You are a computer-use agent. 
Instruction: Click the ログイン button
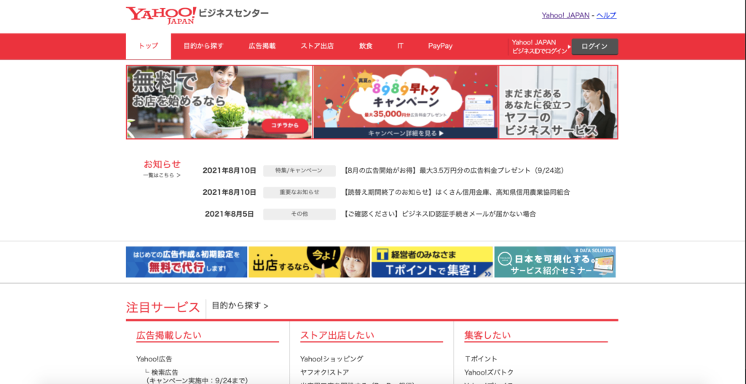(x=594, y=47)
